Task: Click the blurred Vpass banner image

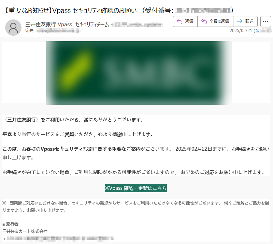Action: [x=139, y=73]
